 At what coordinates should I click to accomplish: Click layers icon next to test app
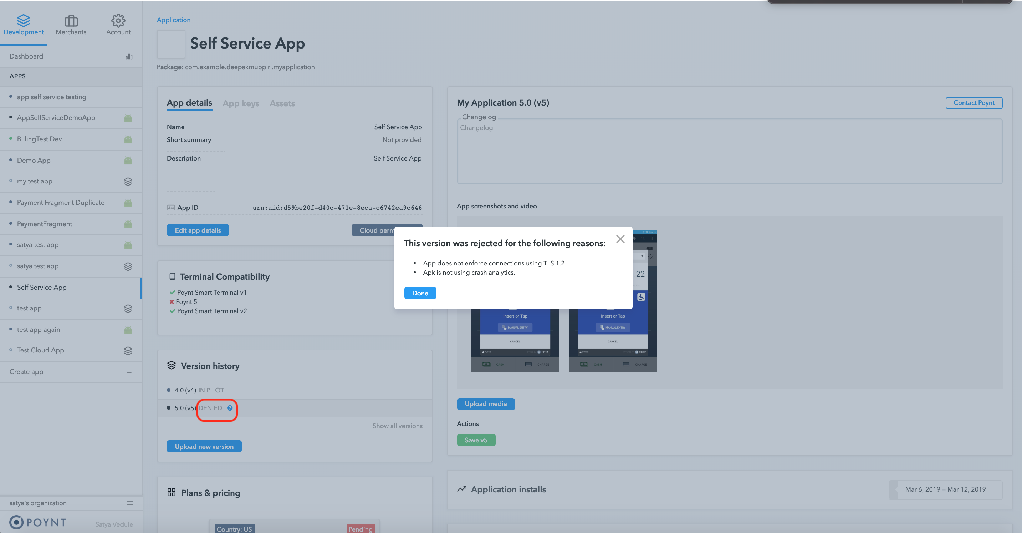coord(128,308)
